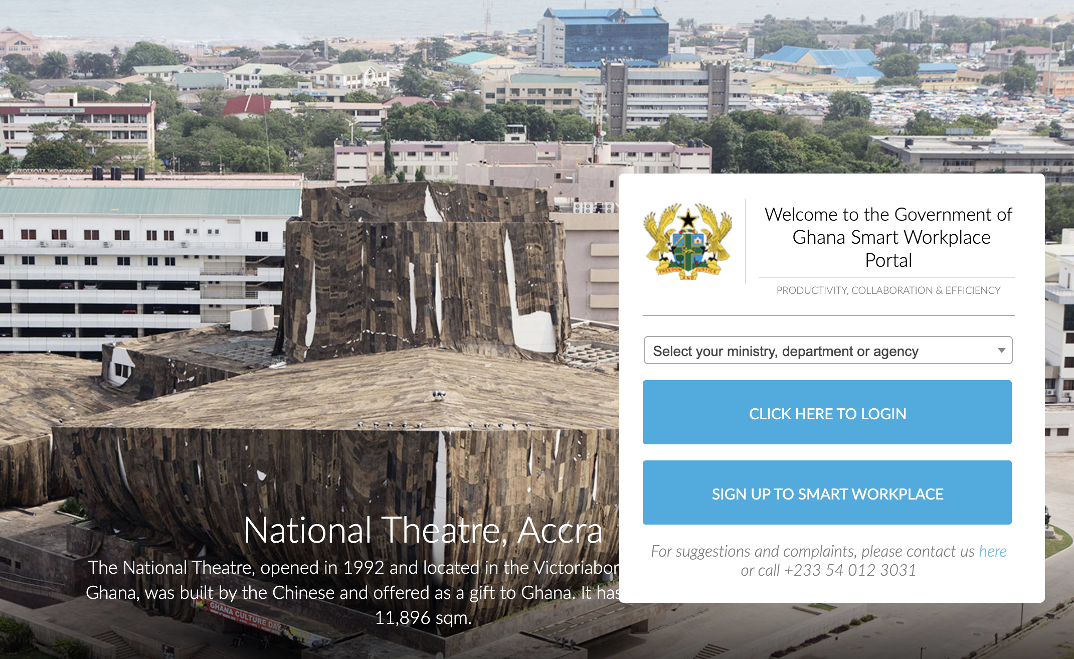Image resolution: width=1074 pixels, height=659 pixels.
Task: Click the blue divider line under header
Action: pos(828,315)
